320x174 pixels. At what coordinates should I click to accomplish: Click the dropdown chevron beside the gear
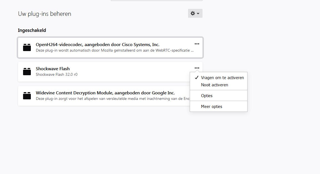click(x=198, y=13)
